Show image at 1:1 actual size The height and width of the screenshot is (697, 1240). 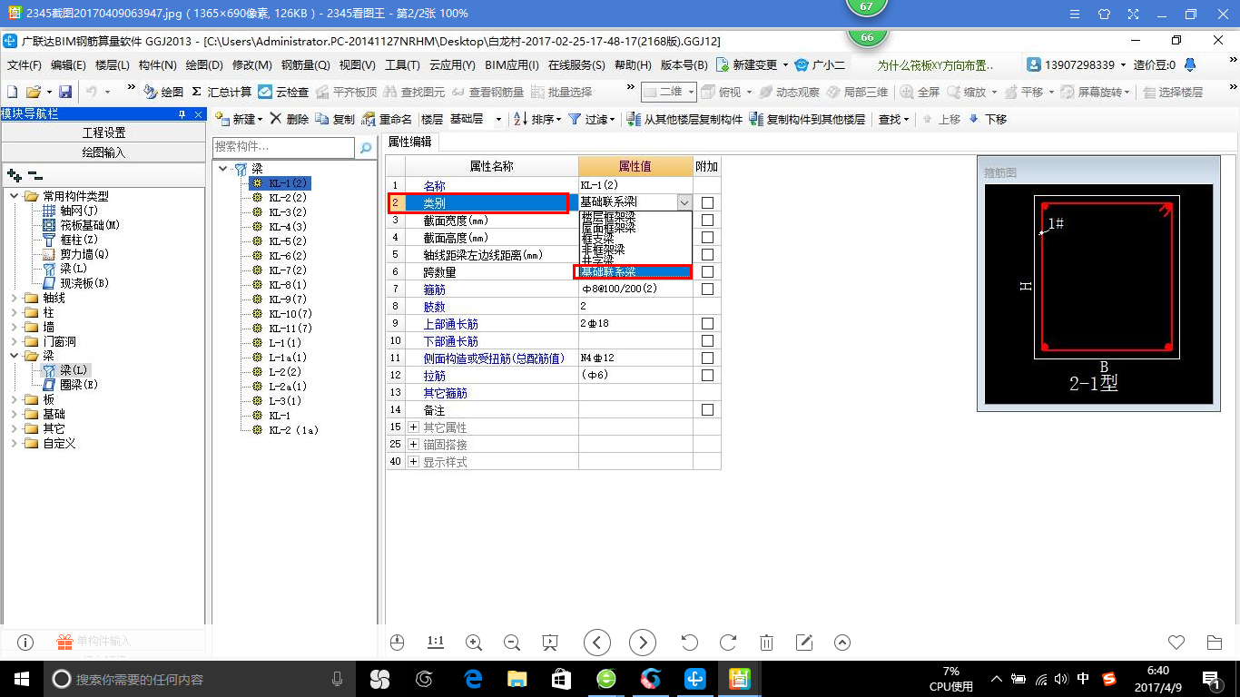(435, 642)
